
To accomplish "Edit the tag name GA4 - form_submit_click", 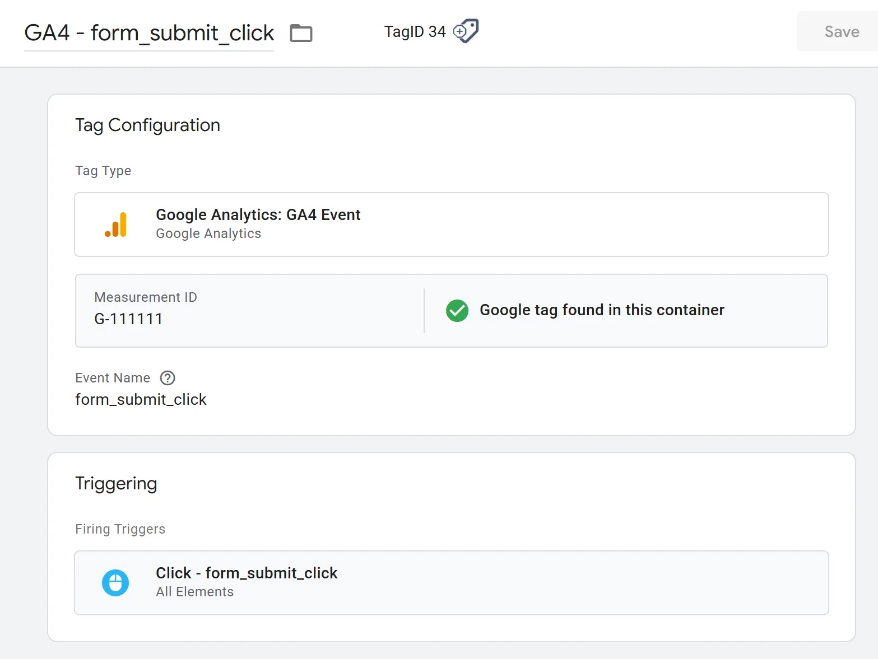I will coord(149,33).
